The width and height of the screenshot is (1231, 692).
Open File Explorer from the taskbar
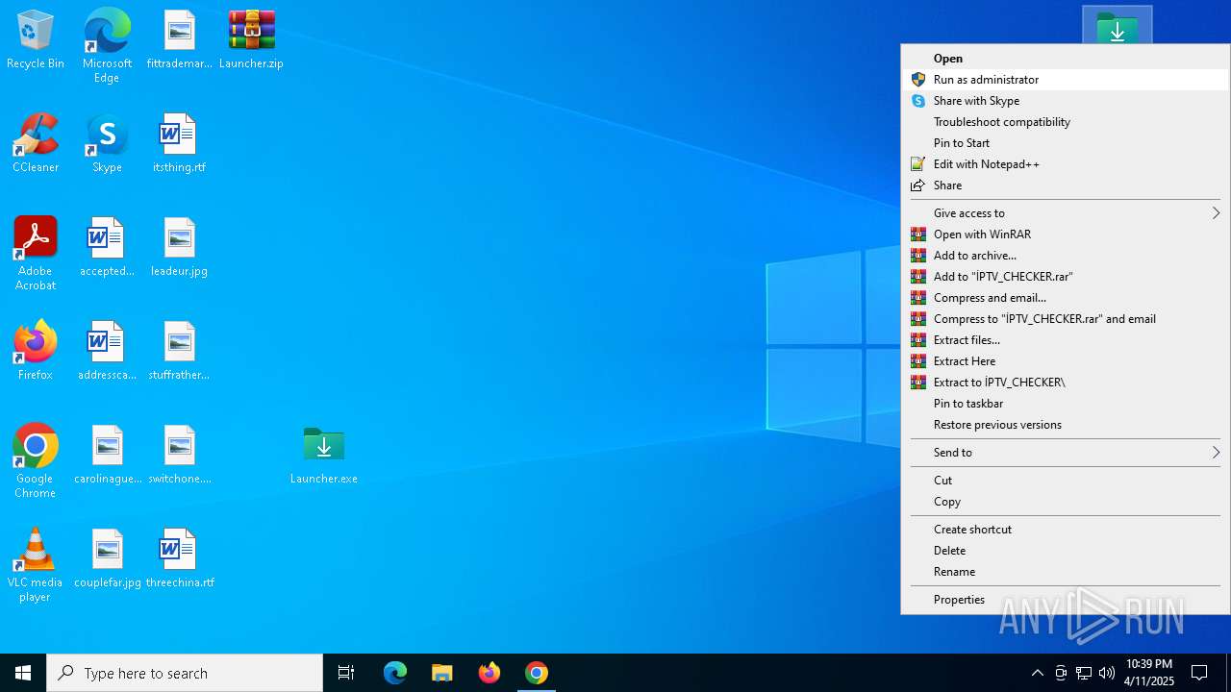tap(442, 673)
